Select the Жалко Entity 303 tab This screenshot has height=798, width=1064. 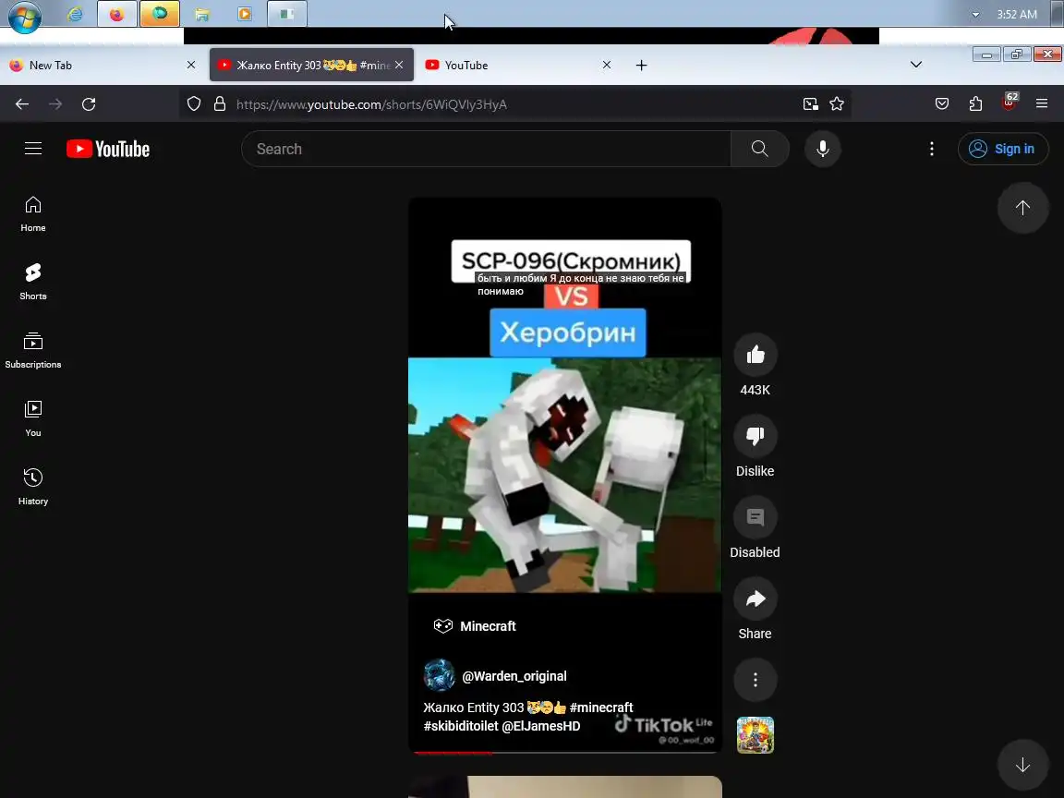click(x=311, y=66)
